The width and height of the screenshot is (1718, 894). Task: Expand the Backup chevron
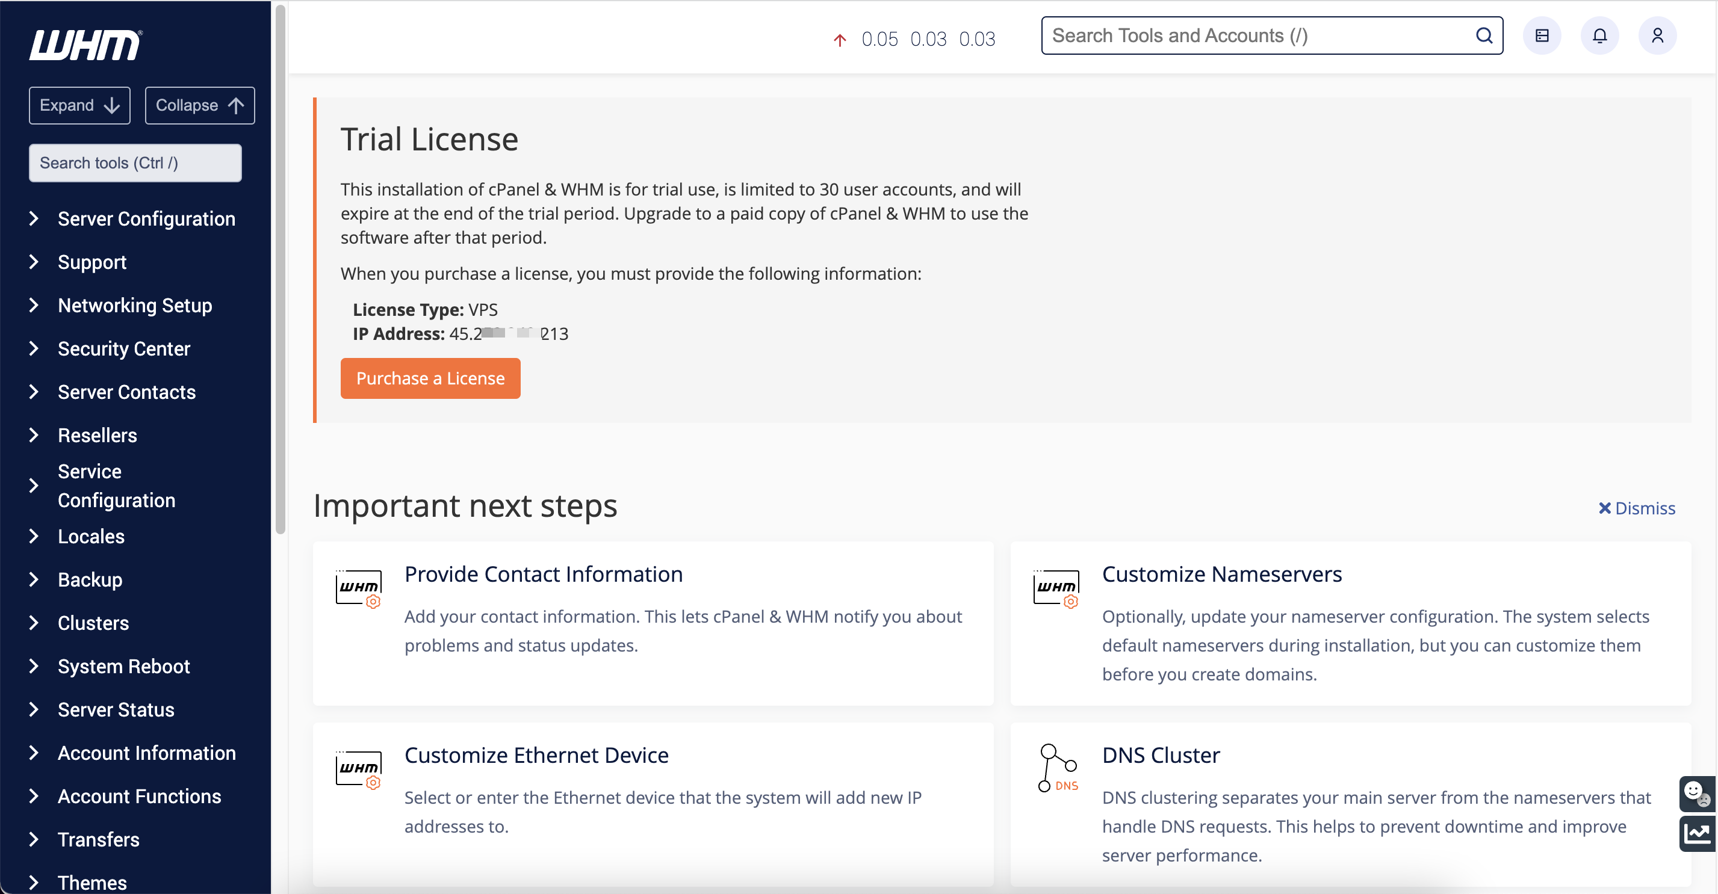click(x=33, y=580)
